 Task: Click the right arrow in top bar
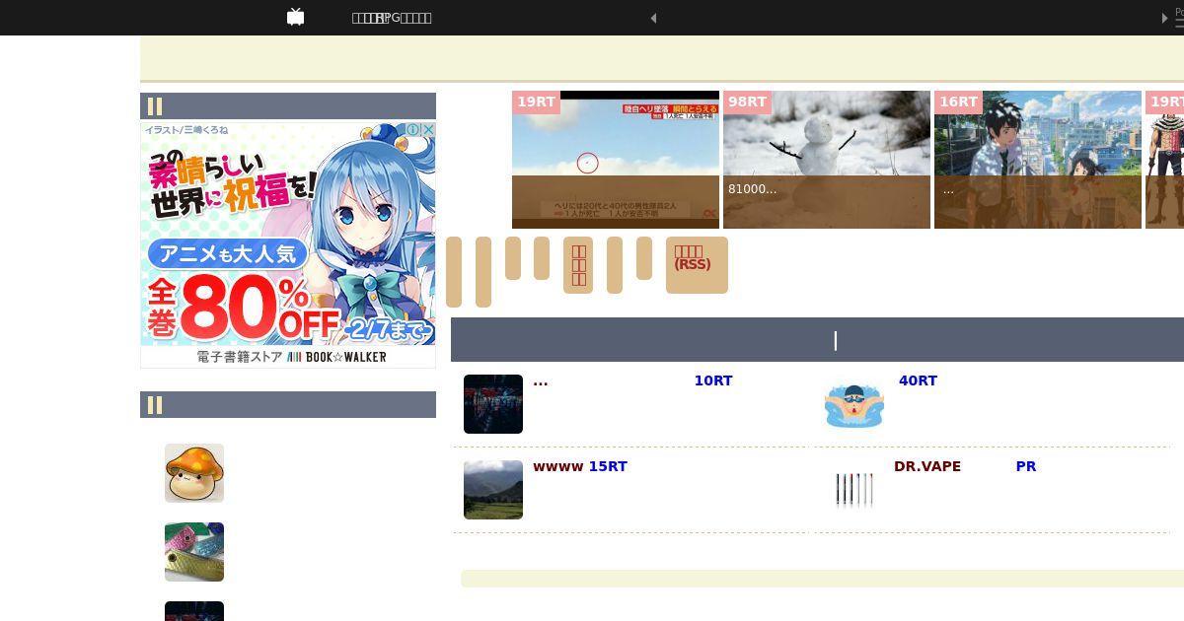tap(1165, 18)
